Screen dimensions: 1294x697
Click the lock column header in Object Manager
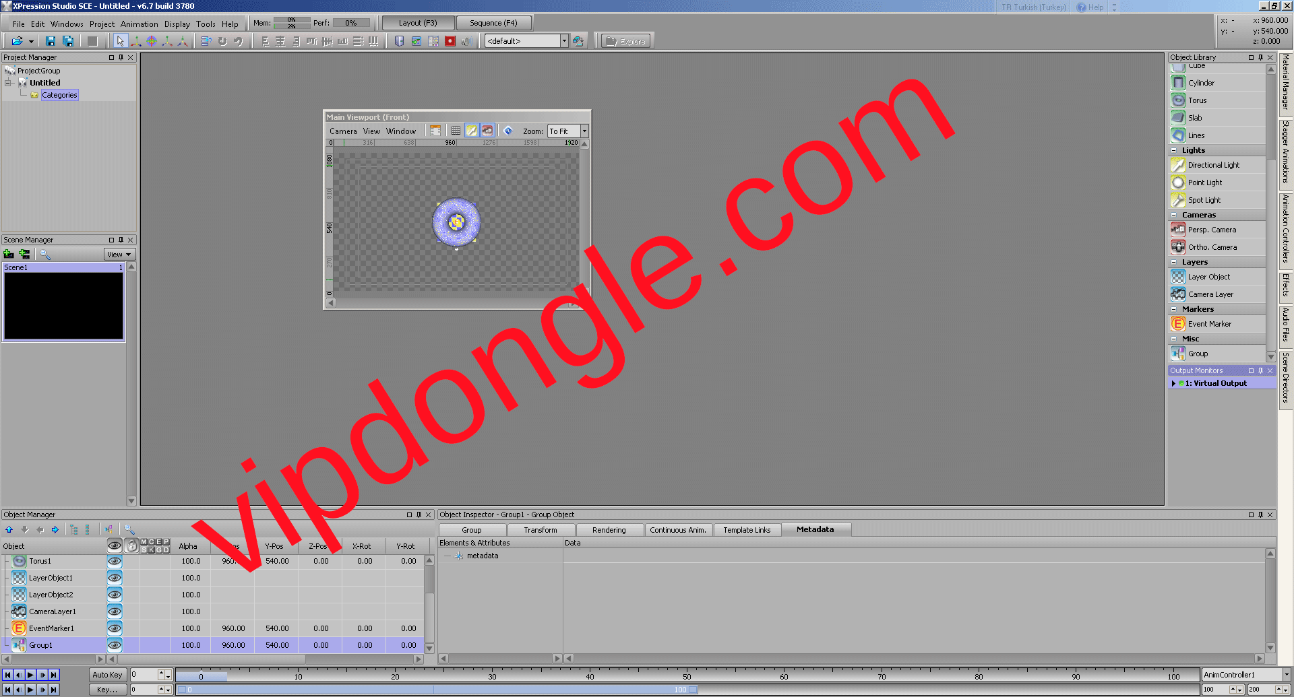(131, 546)
